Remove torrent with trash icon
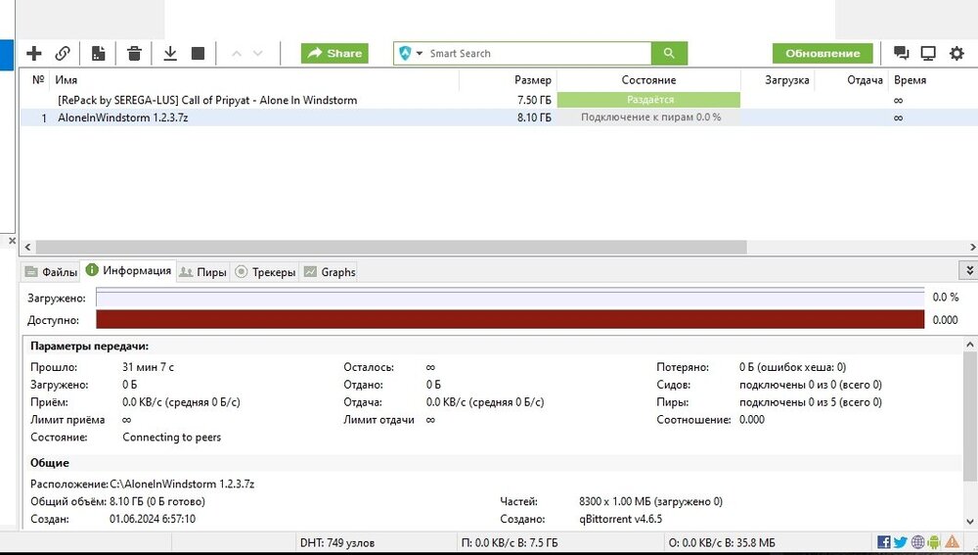 pos(134,53)
